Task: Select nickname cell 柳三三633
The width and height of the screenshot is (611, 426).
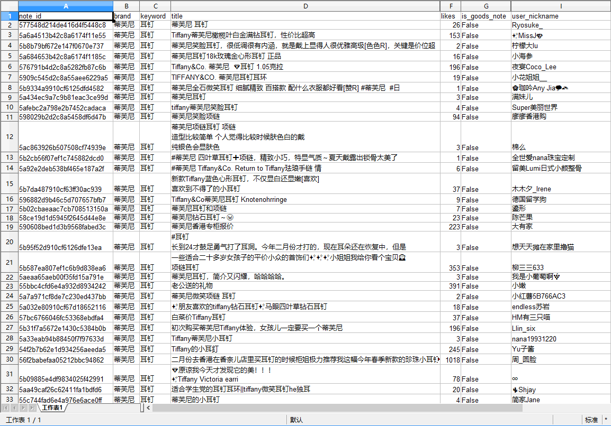Action: pos(561,262)
